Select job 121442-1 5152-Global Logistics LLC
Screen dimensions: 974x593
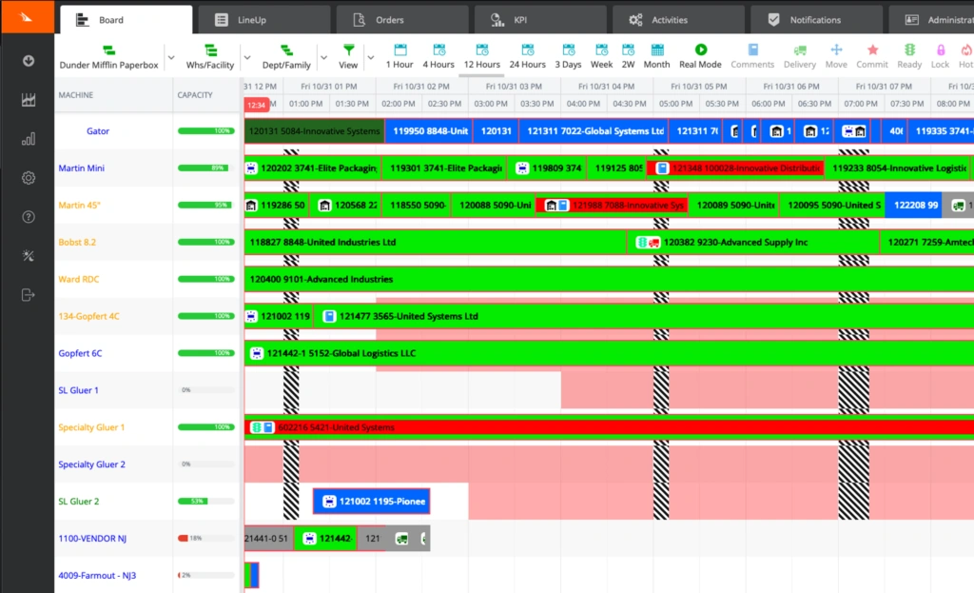tap(609, 353)
